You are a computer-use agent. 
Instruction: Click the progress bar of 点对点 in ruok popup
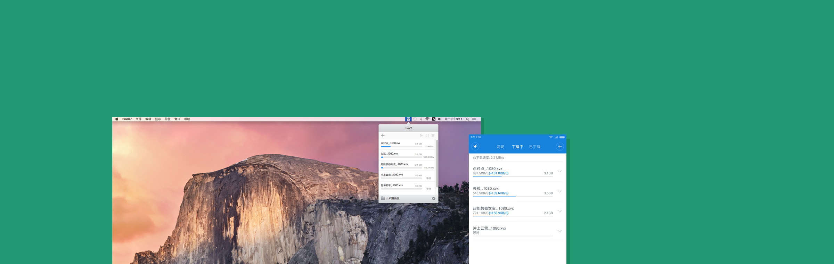pyautogui.click(x=401, y=147)
